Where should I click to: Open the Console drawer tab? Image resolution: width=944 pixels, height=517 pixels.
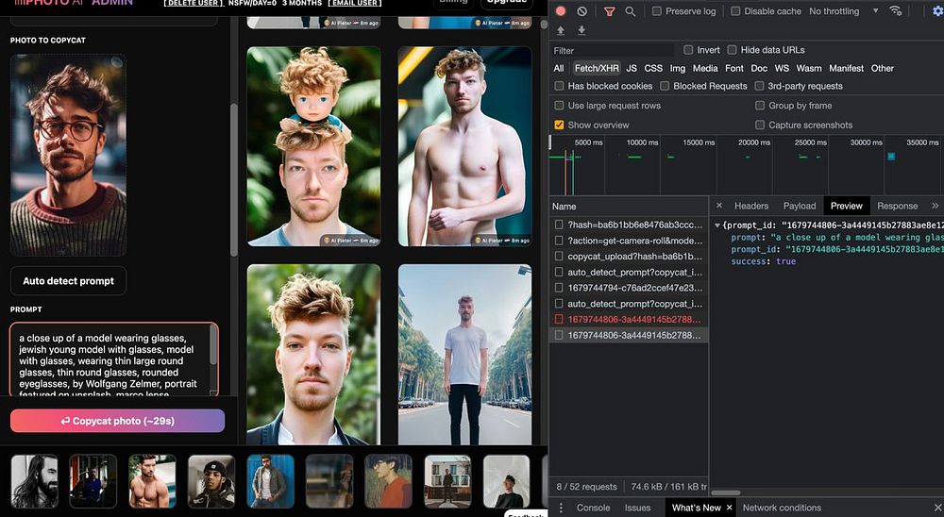[x=593, y=508]
